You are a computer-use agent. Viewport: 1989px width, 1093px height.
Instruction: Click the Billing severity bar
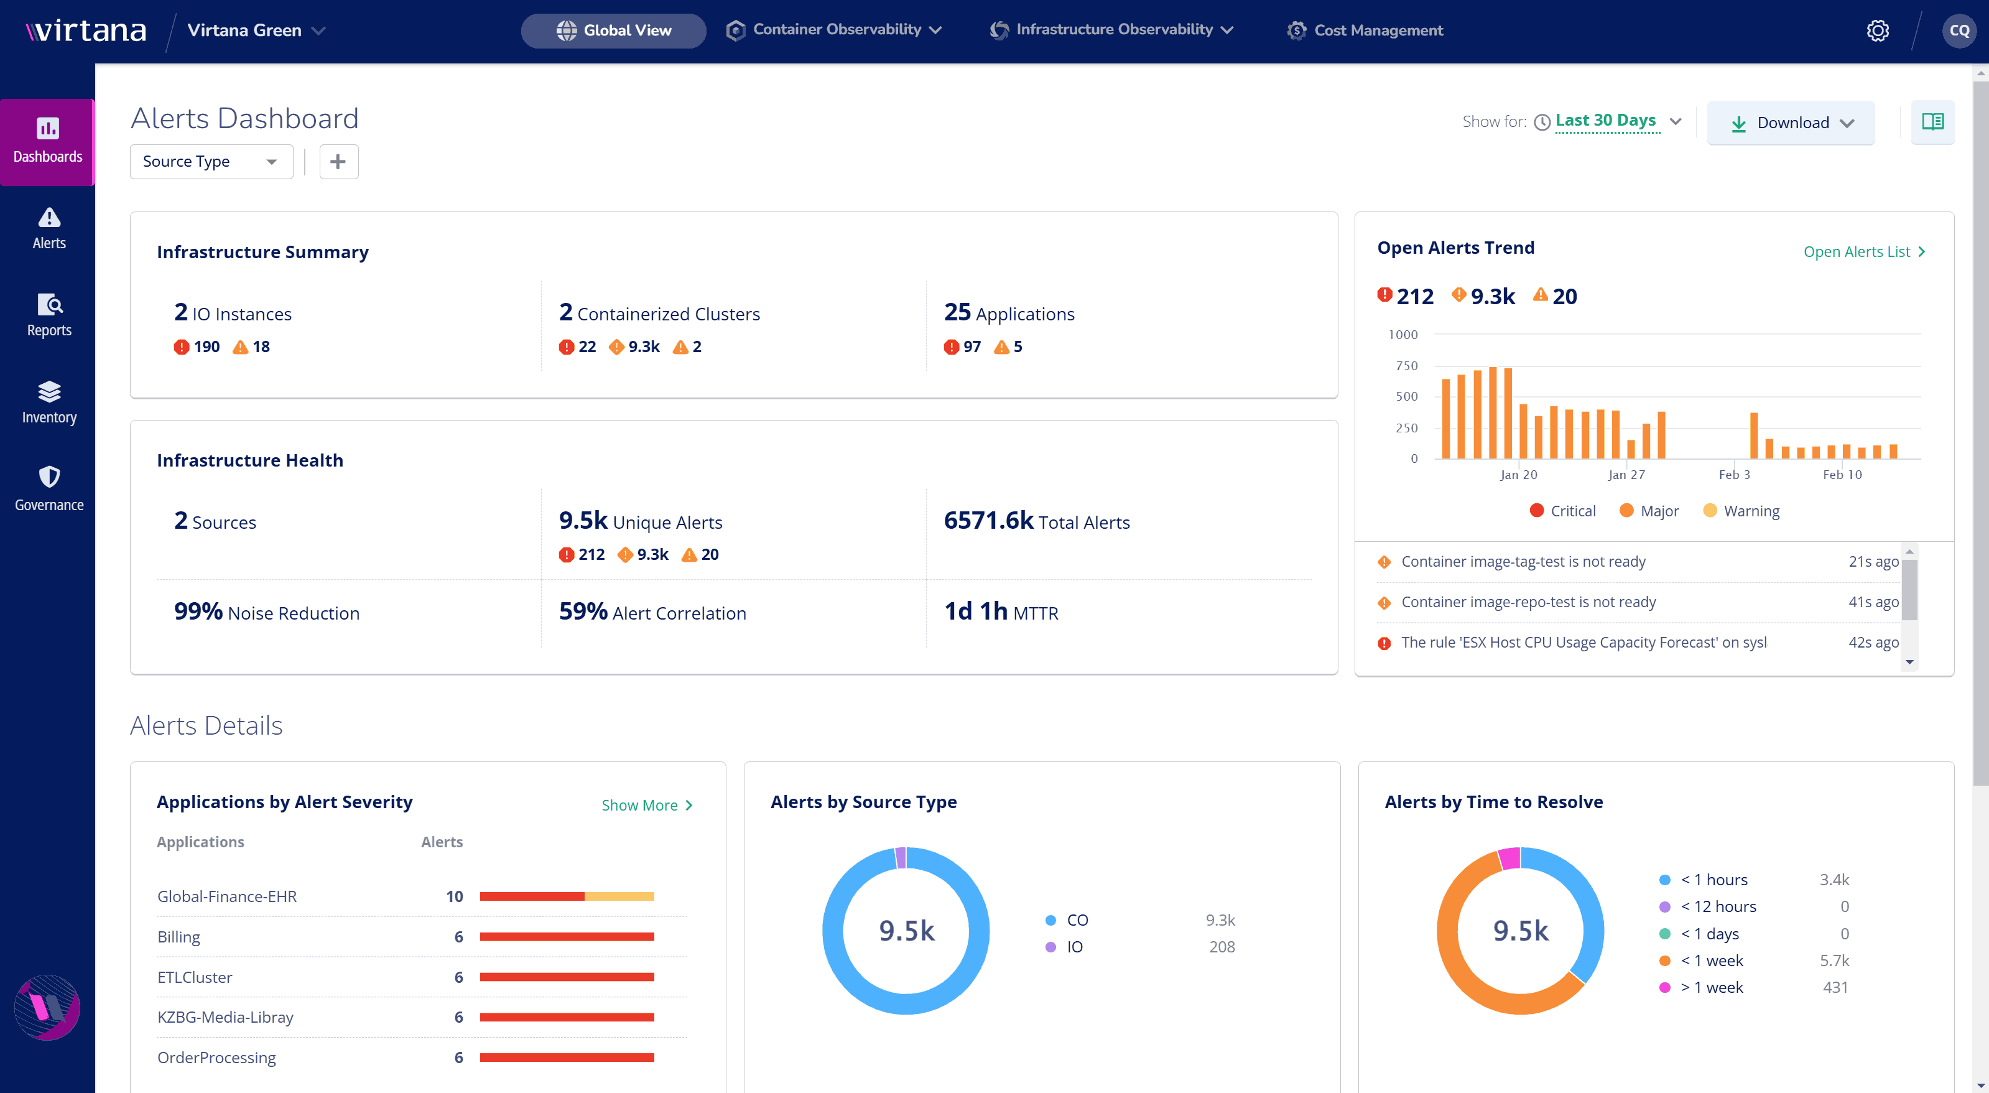click(567, 937)
